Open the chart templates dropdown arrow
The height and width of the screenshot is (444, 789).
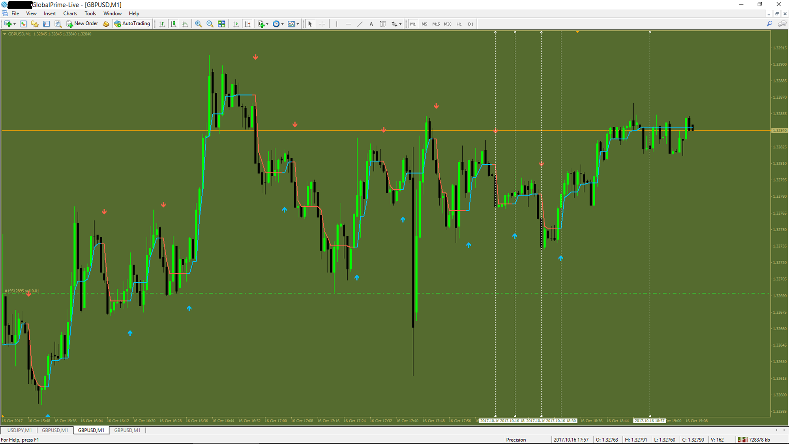click(x=298, y=24)
